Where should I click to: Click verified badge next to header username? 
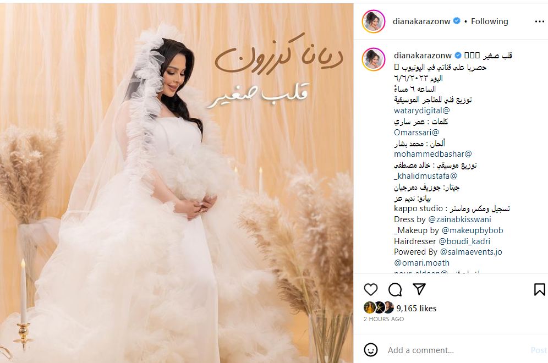click(457, 21)
